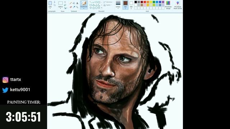Choose the Valitse rectangular selection tool
The image size is (230, 129).
60,3
